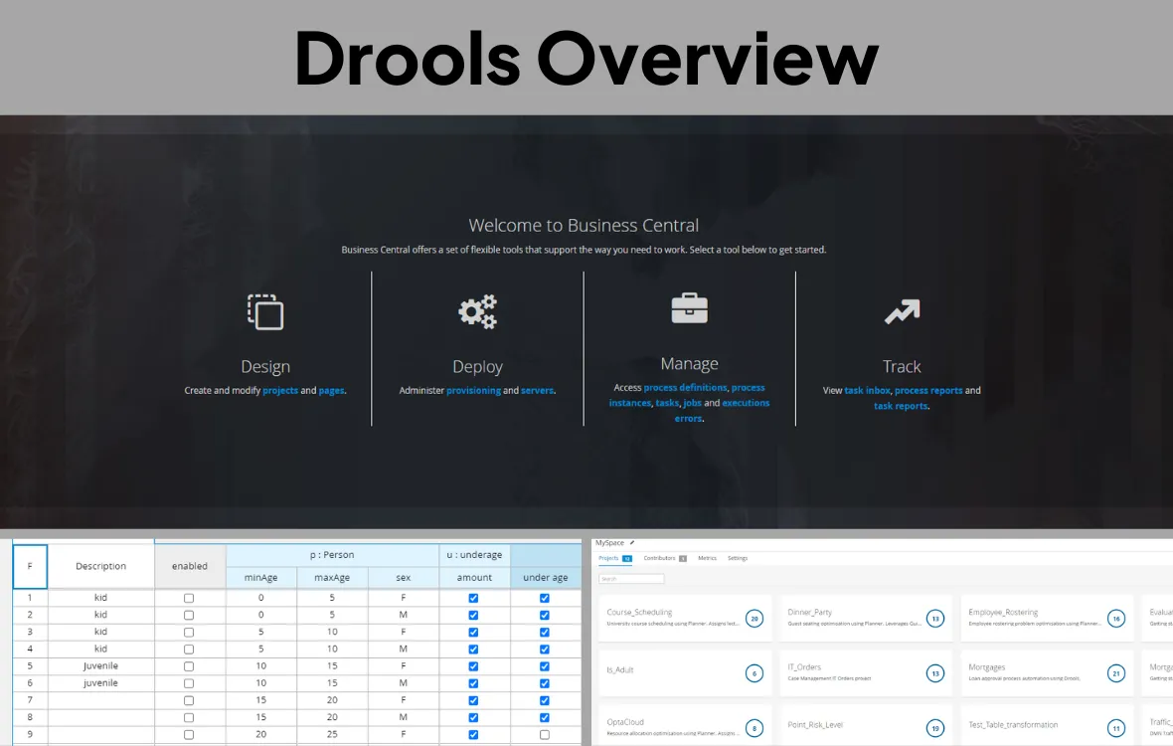Open the 'provisioning' link under Deploy
This screenshot has height=746, width=1173.
coord(473,391)
